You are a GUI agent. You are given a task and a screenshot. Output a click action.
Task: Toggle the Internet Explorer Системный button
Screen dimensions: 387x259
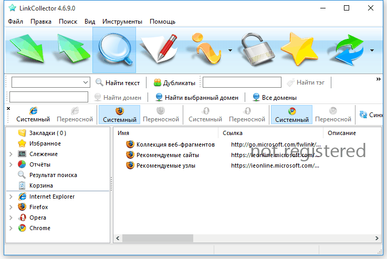click(33, 115)
